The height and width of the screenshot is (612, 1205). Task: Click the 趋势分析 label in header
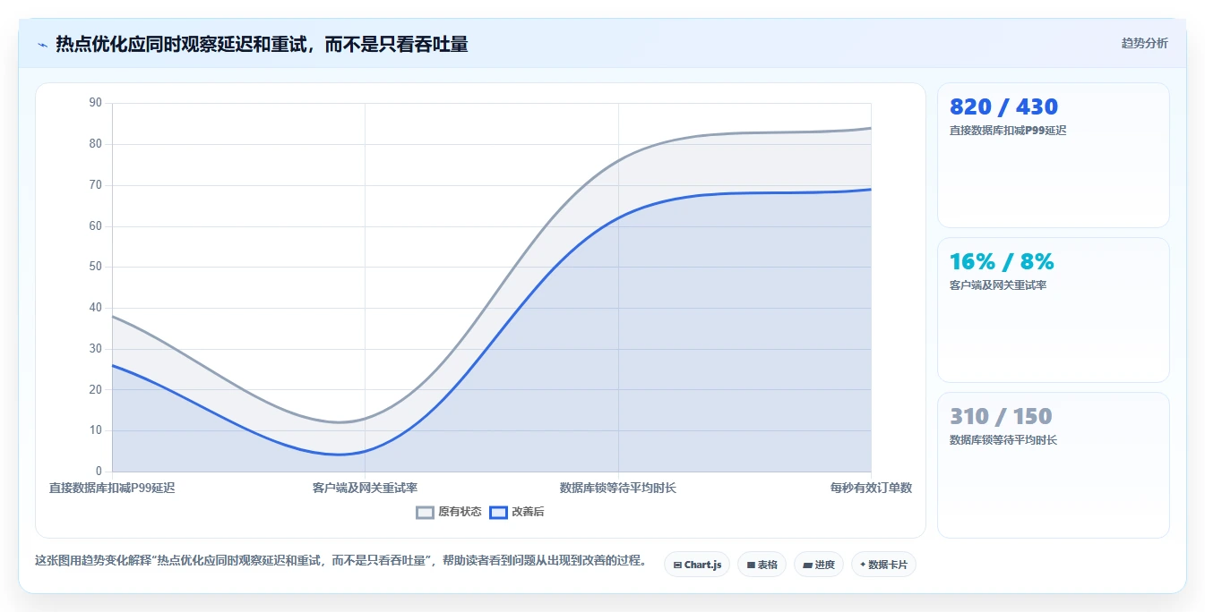1144,43
